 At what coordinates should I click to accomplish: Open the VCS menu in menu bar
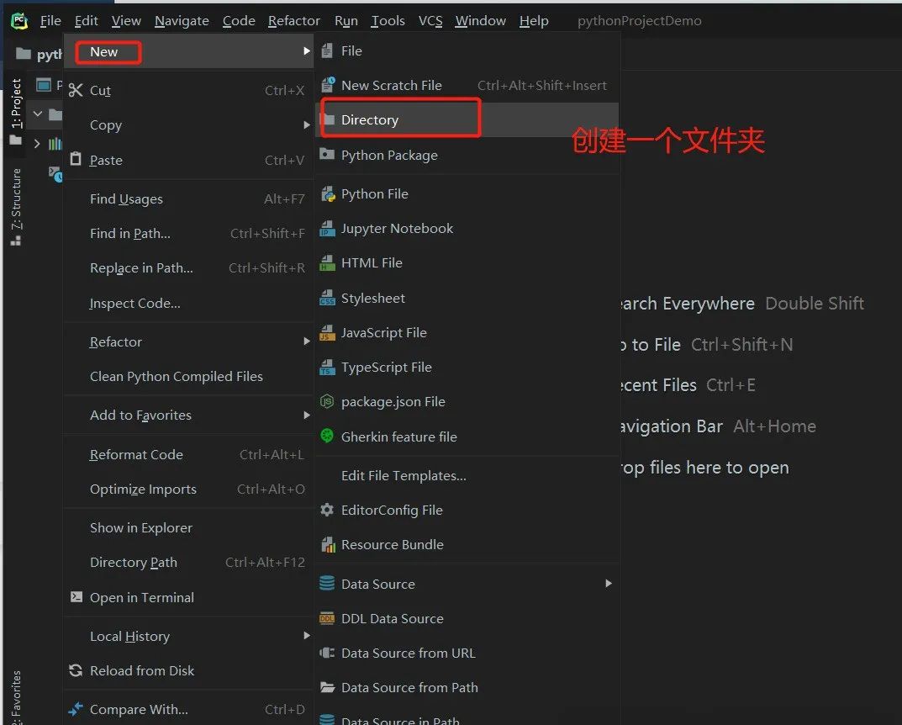tap(430, 21)
